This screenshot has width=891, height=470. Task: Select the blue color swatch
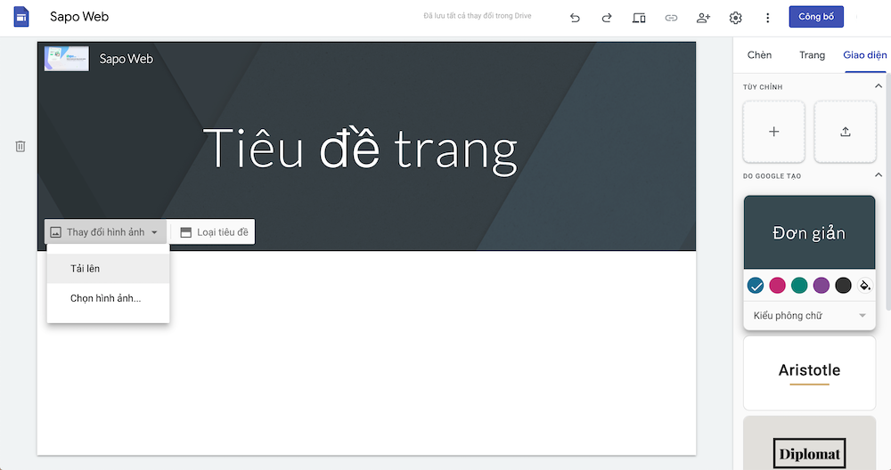click(756, 286)
